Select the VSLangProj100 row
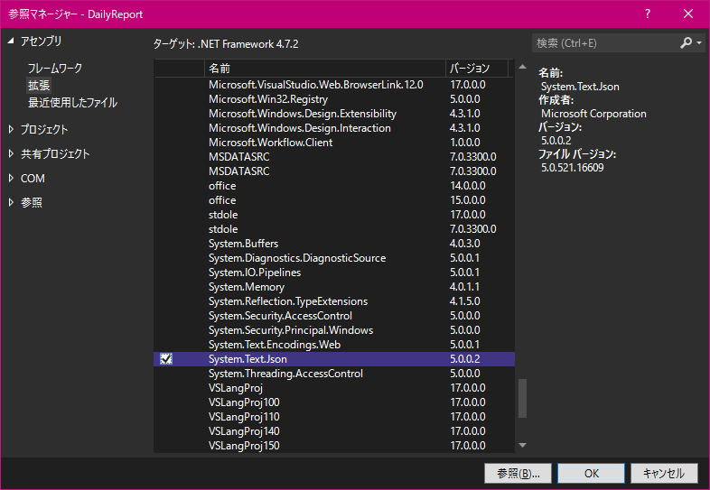Image resolution: width=710 pixels, height=490 pixels. [x=334, y=402]
